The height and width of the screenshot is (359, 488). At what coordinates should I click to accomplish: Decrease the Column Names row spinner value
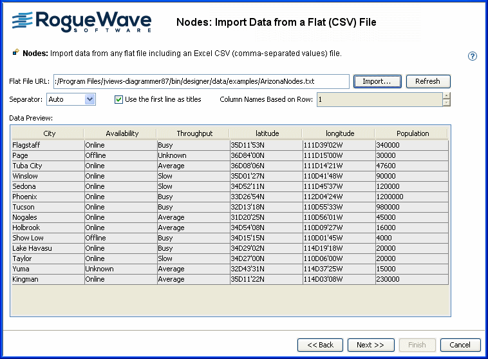446,102
